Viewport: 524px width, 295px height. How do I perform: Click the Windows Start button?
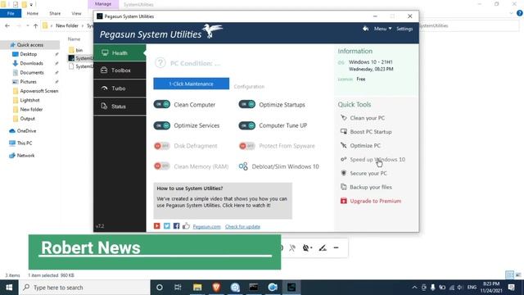9,288
